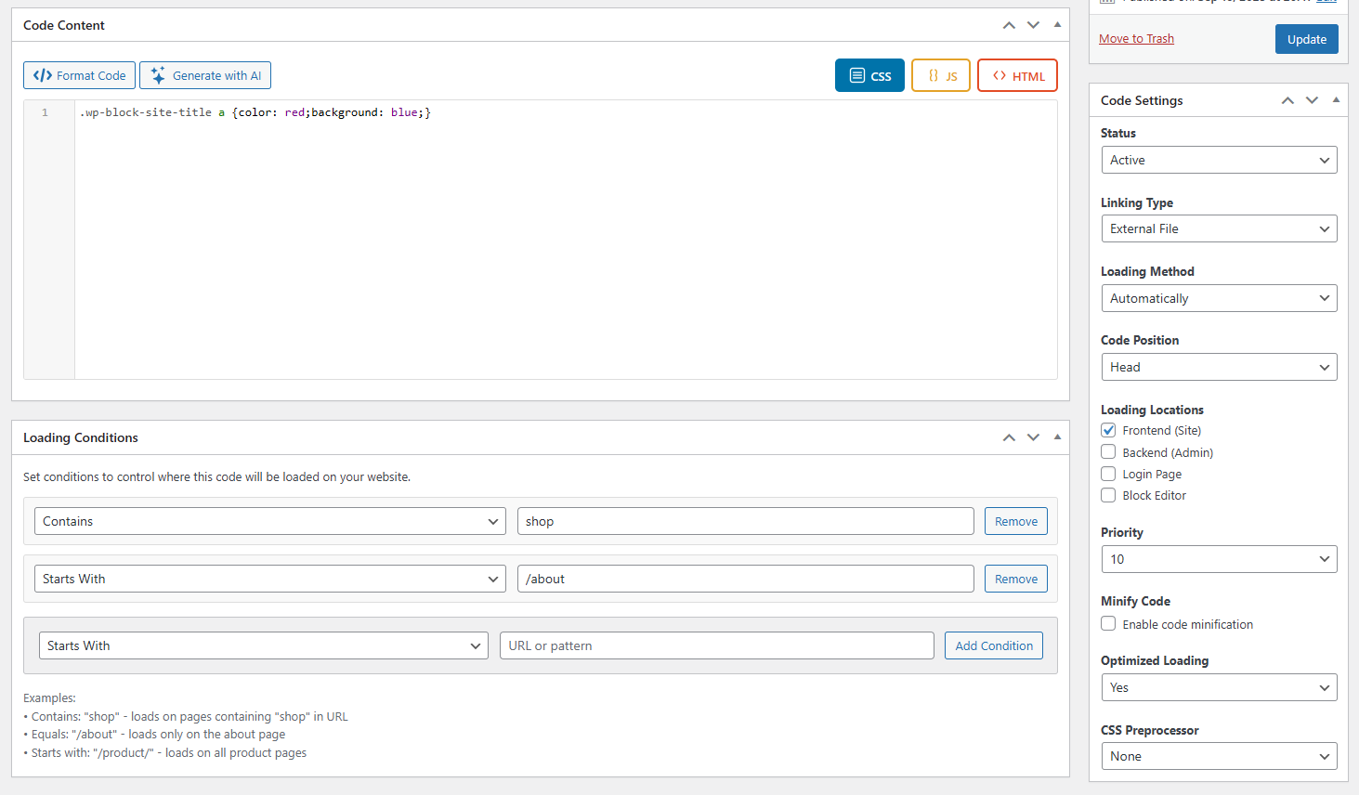Move Code Settings panel down
The width and height of the screenshot is (1359, 795).
[x=1312, y=100]
